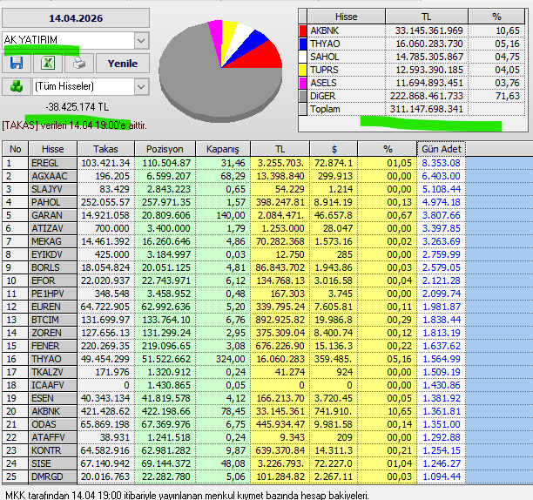
Task: Select the SLAJYV stock cell
Action: (52, 189)
